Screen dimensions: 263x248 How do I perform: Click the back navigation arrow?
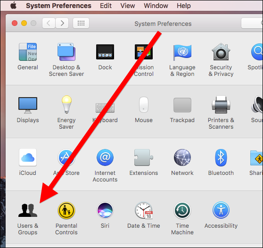pos(49,23)
